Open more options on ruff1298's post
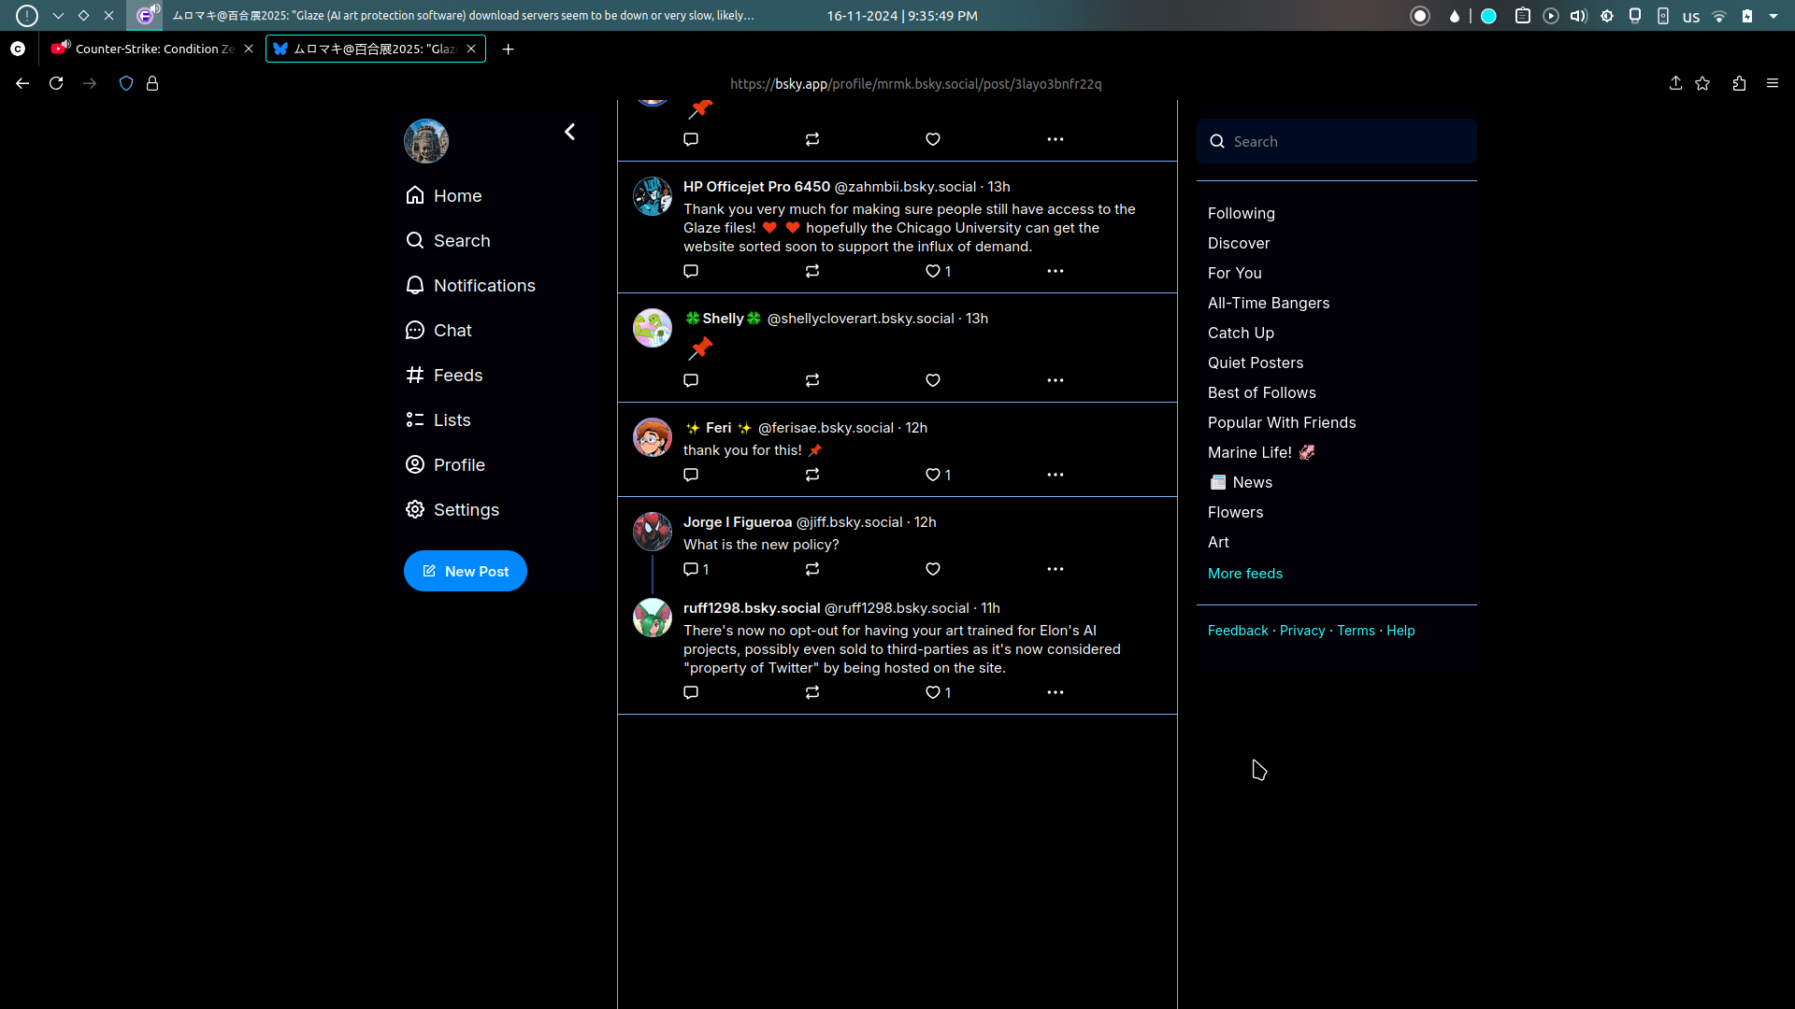The height and width of the screenshot is (1009, 1795). tap(1055, 692)
